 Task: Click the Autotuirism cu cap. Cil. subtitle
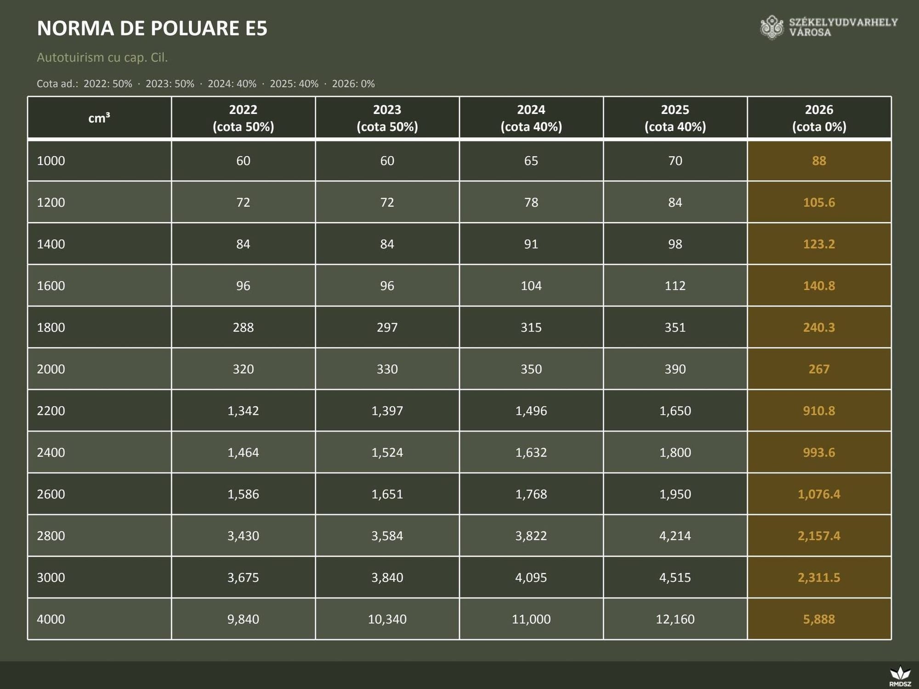(102, 57)
